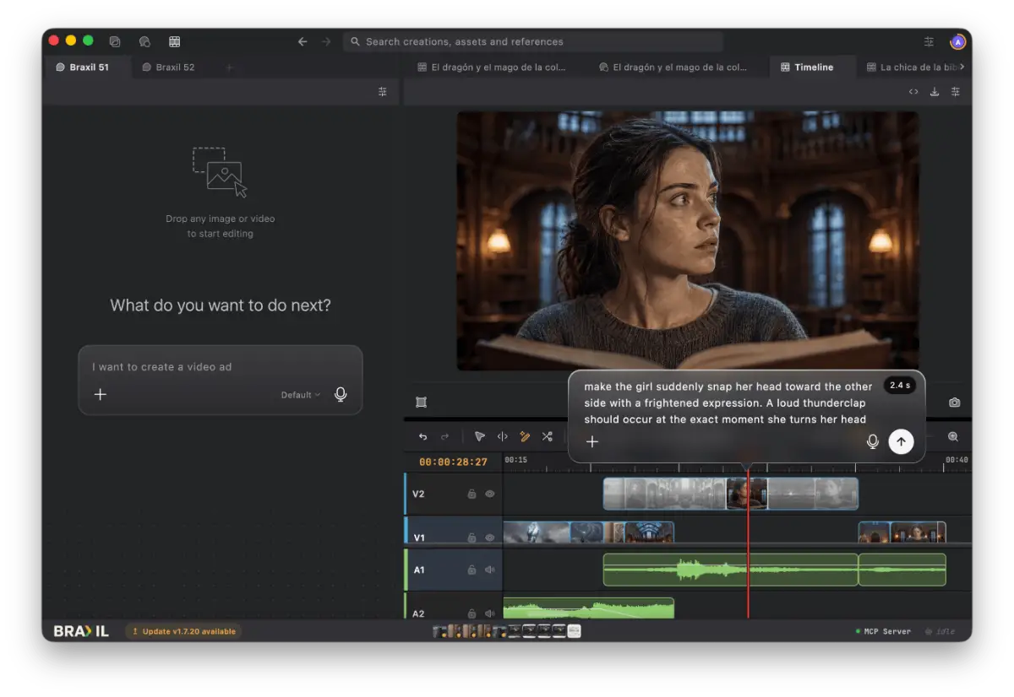
Task: Click the microphone in the timeline prompt box
Action: click(873, 441)
